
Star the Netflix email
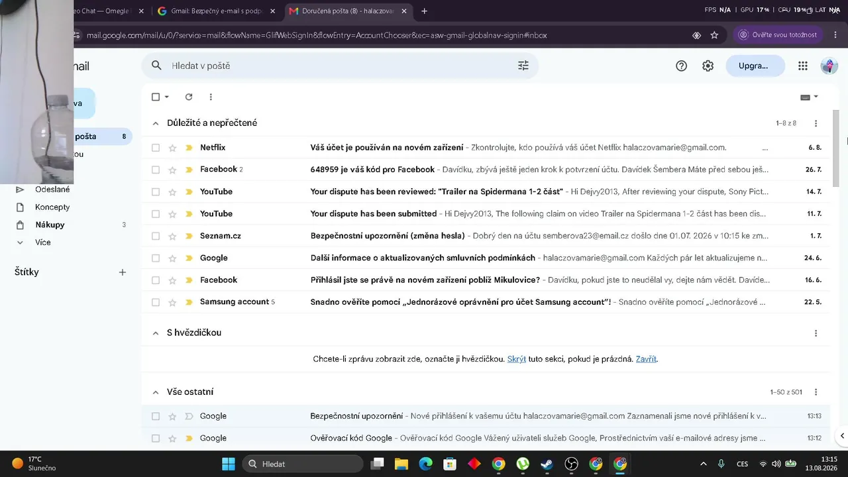tap(172, 148)
